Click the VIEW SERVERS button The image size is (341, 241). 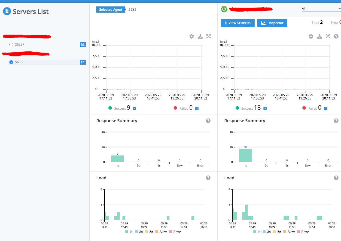coord(237,23)
